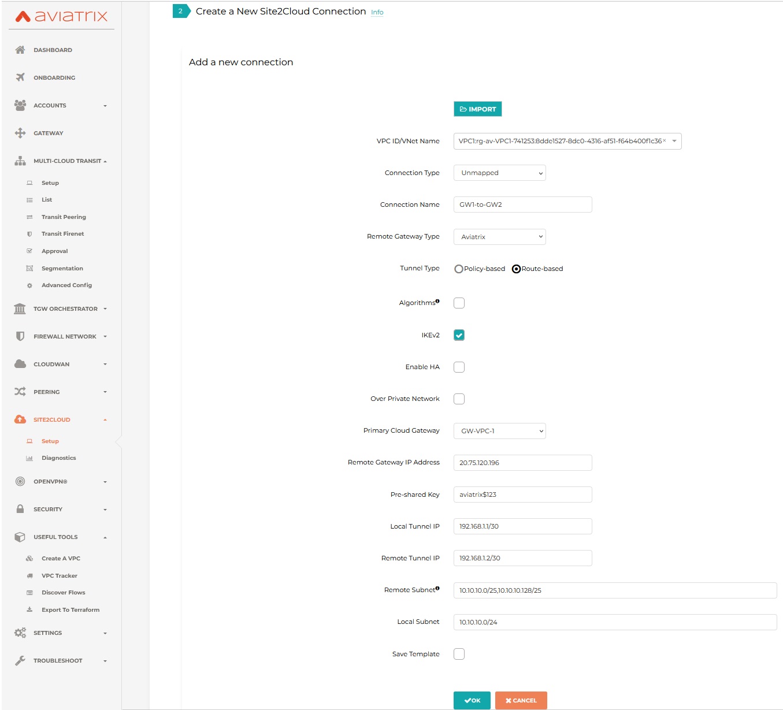
Task: Click the Multi-Cloud Transit network icon
Action: click(20, 161)
